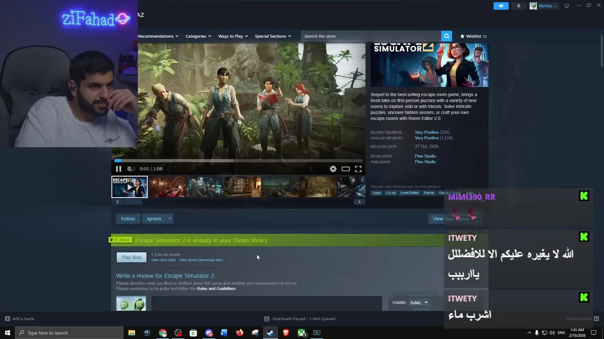Unmute the trailer audio
604x339 pixels.
(x=130, y=169)
